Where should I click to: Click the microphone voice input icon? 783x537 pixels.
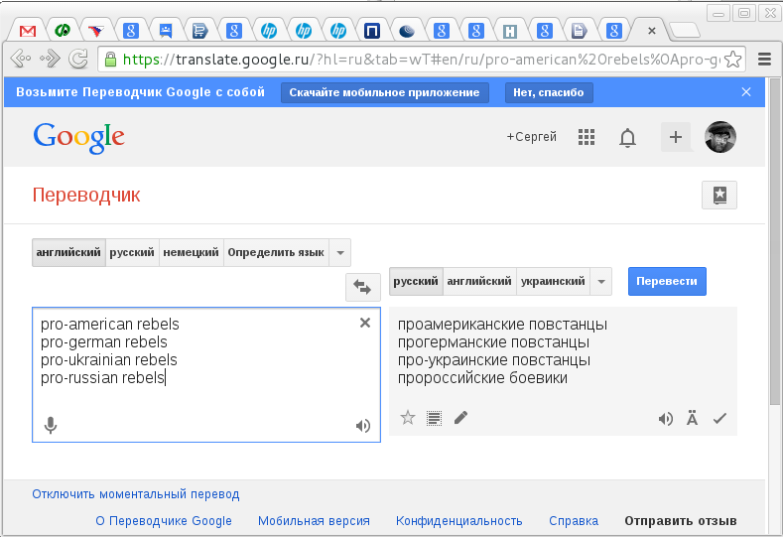[x=51, y=426]
